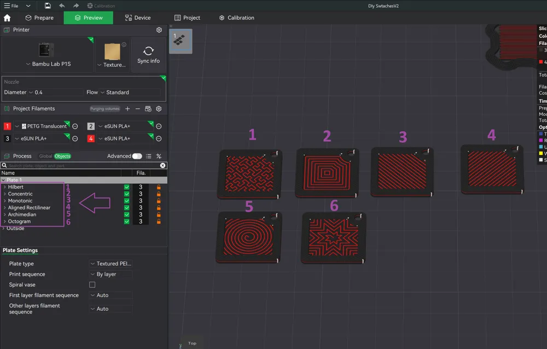Select the Monotonic object row

click(84, 201)
